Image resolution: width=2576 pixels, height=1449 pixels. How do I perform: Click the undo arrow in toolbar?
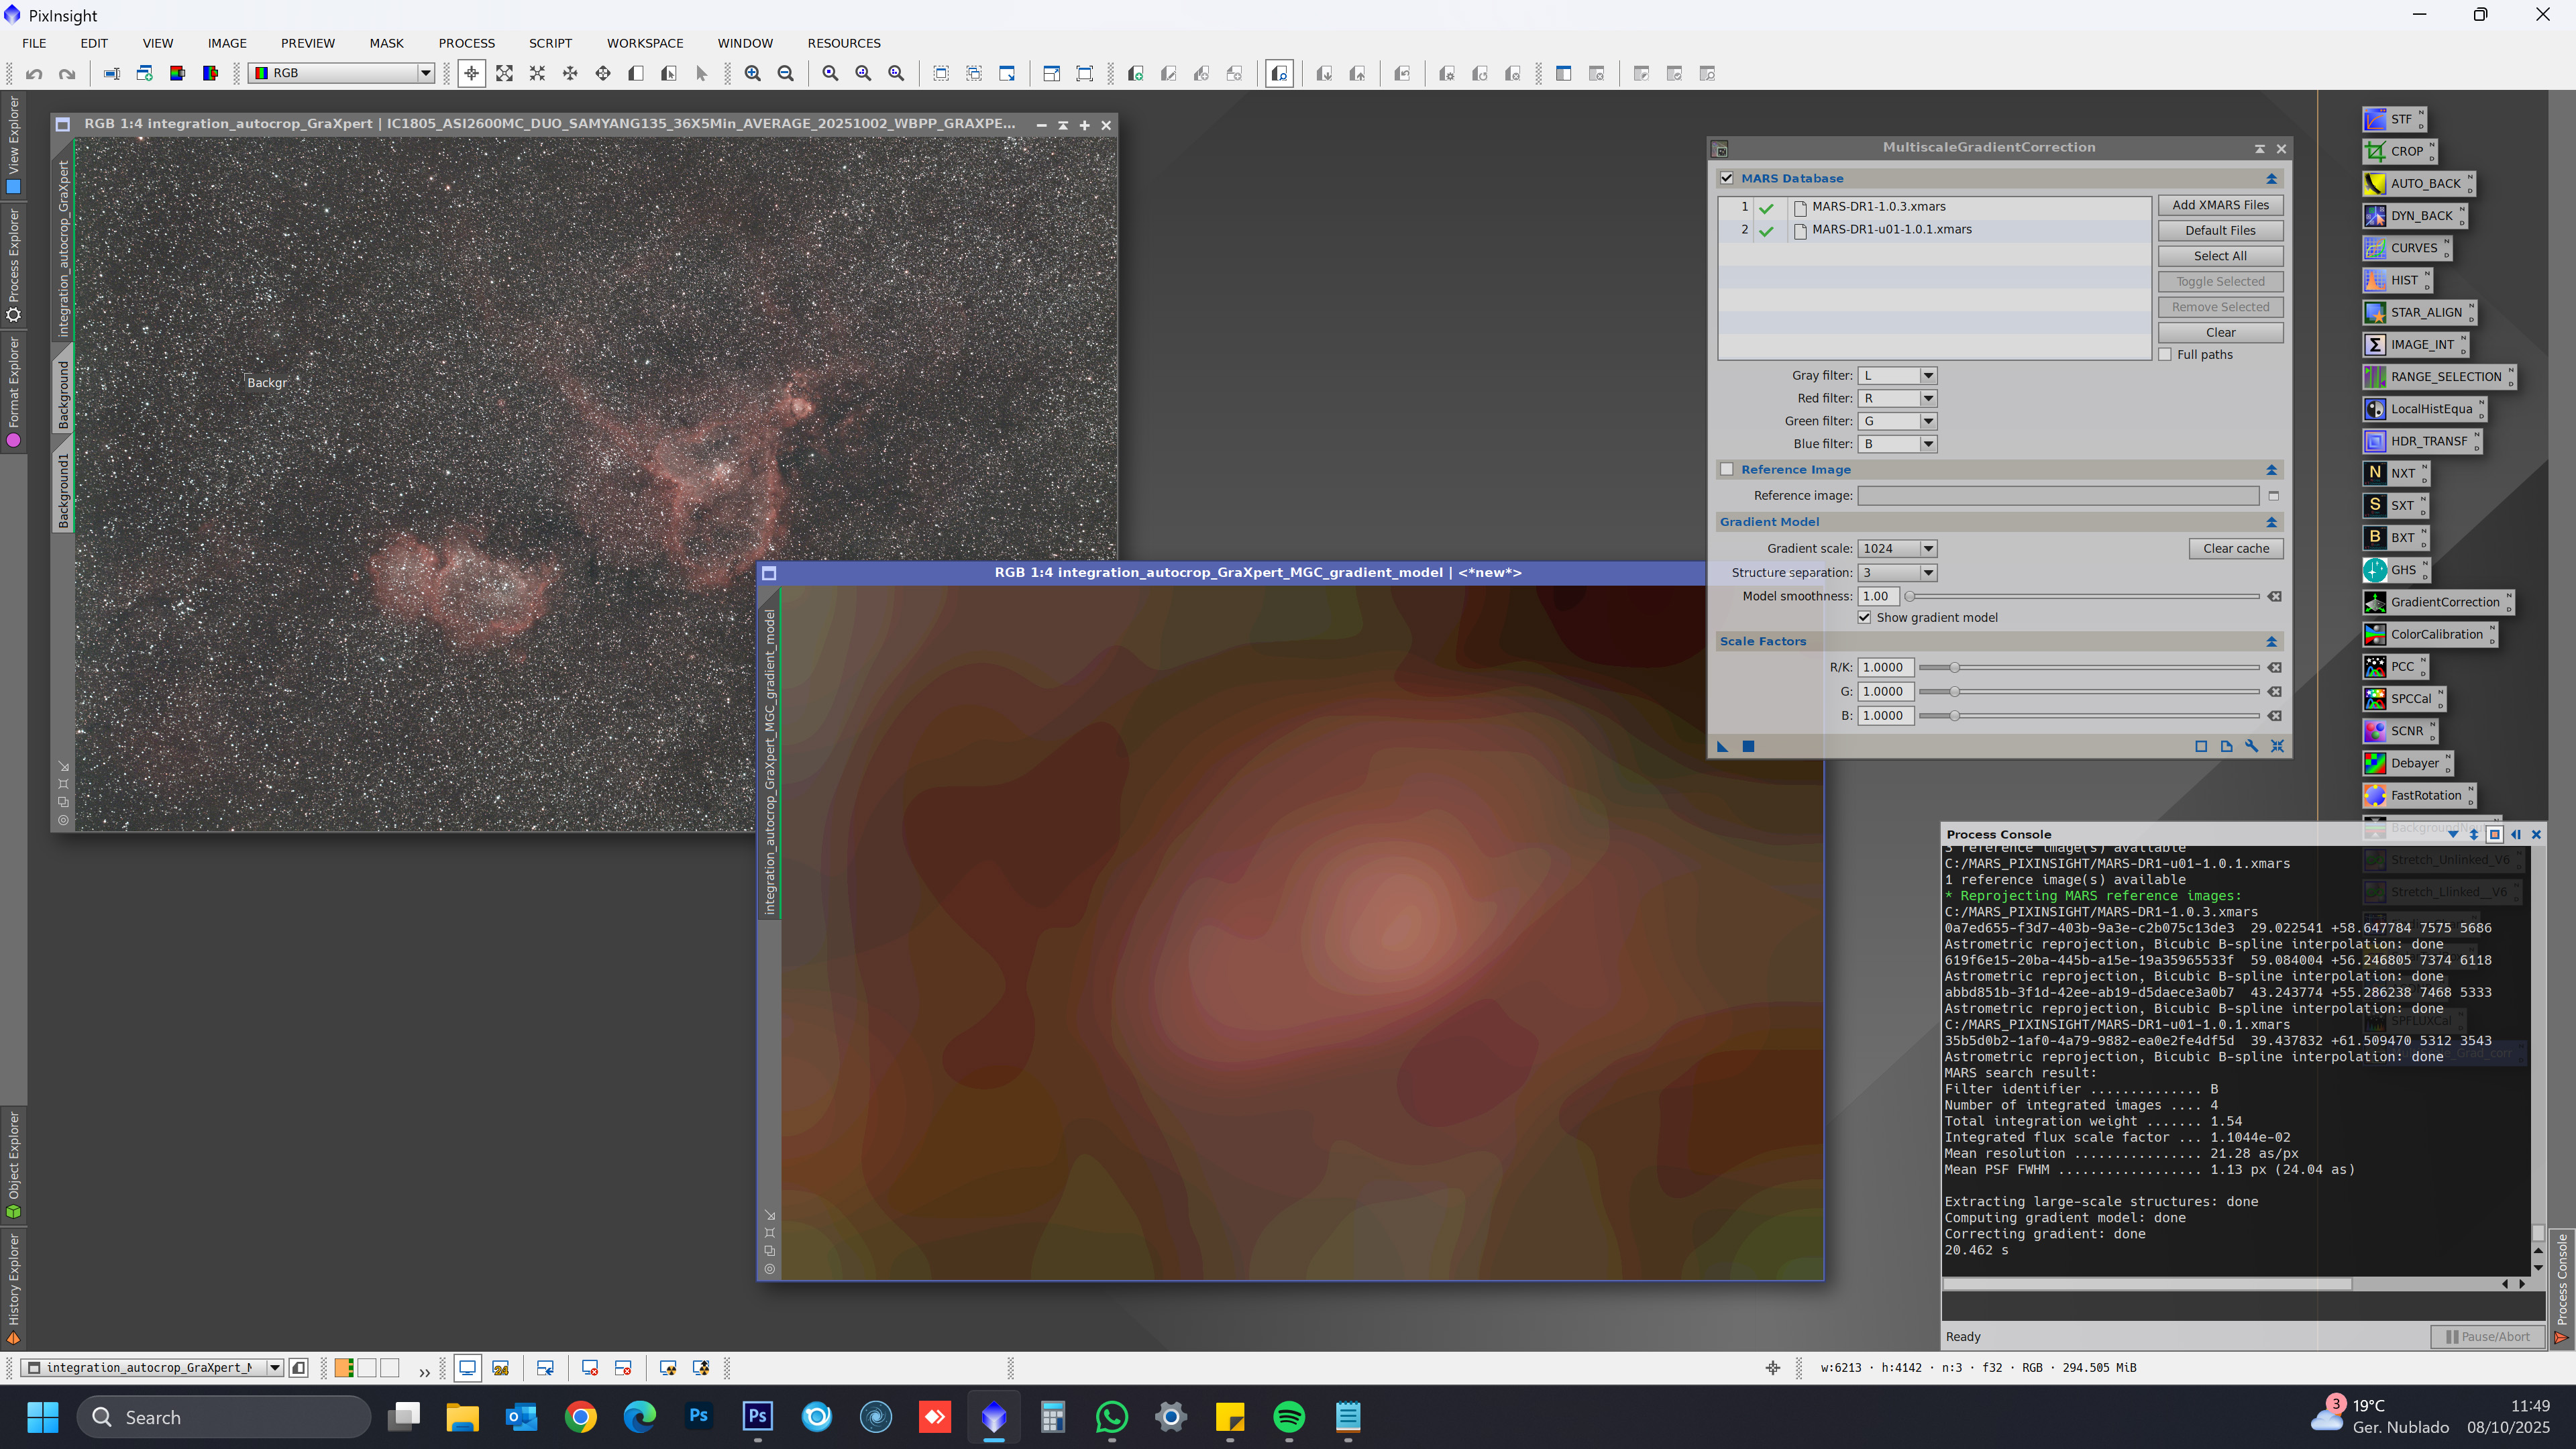point(34,73)
